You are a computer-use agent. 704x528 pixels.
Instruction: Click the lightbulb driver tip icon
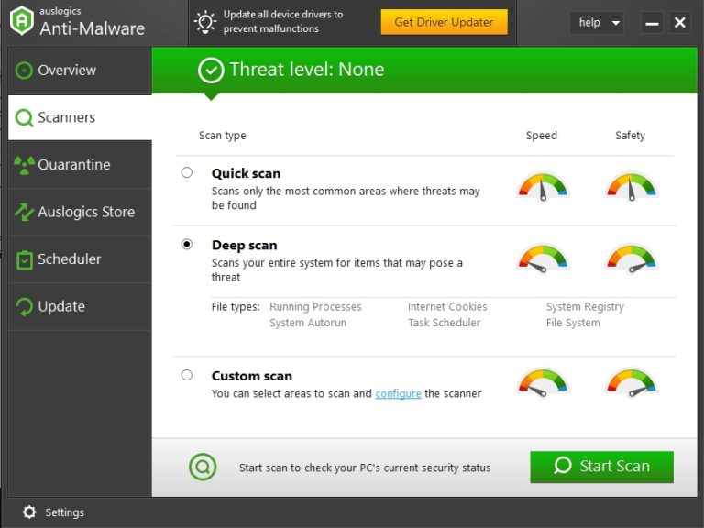pos(205,22)
